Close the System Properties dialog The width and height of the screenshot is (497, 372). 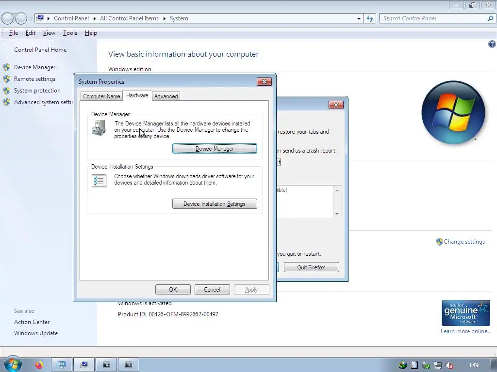(264, 81)
